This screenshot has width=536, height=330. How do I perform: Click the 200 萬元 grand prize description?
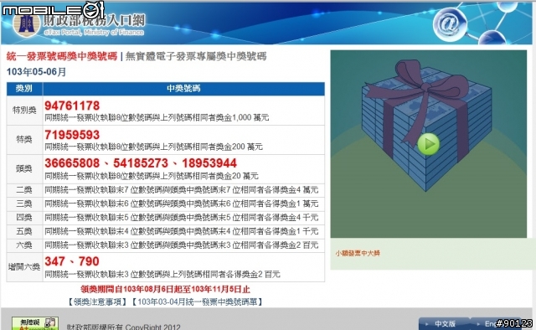coord(154,147)
